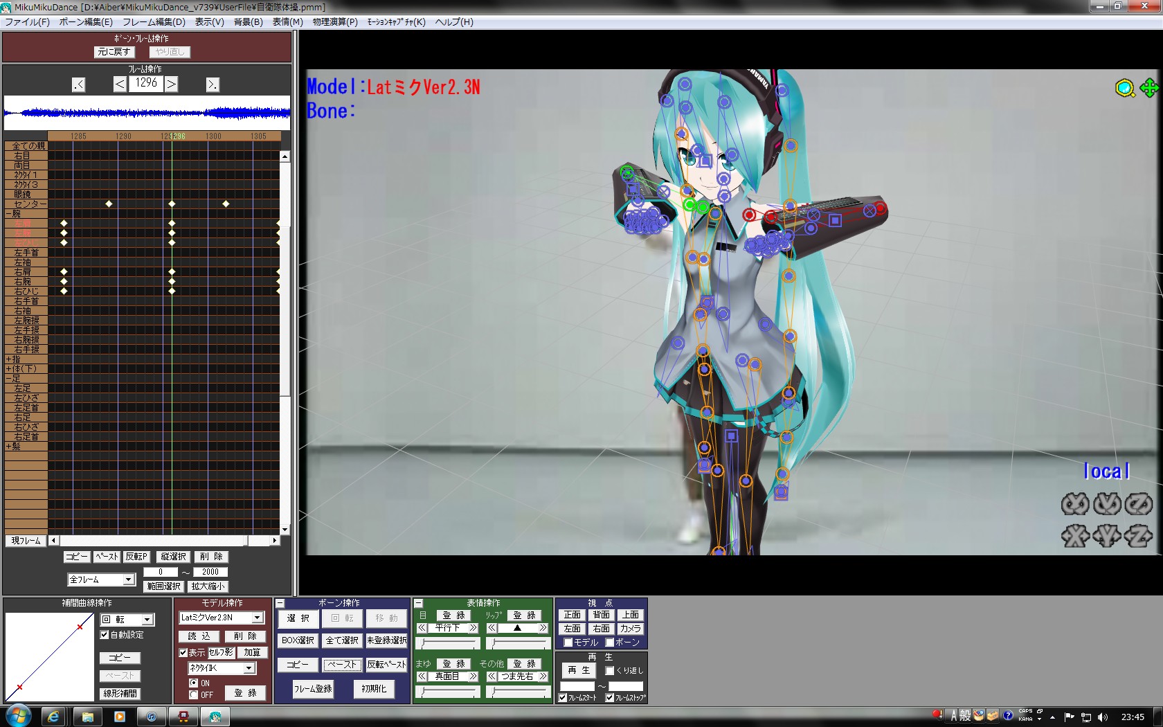
Task: Click the frame number input showing 1296
Action: pyautogui.click(x=146, y=84)
